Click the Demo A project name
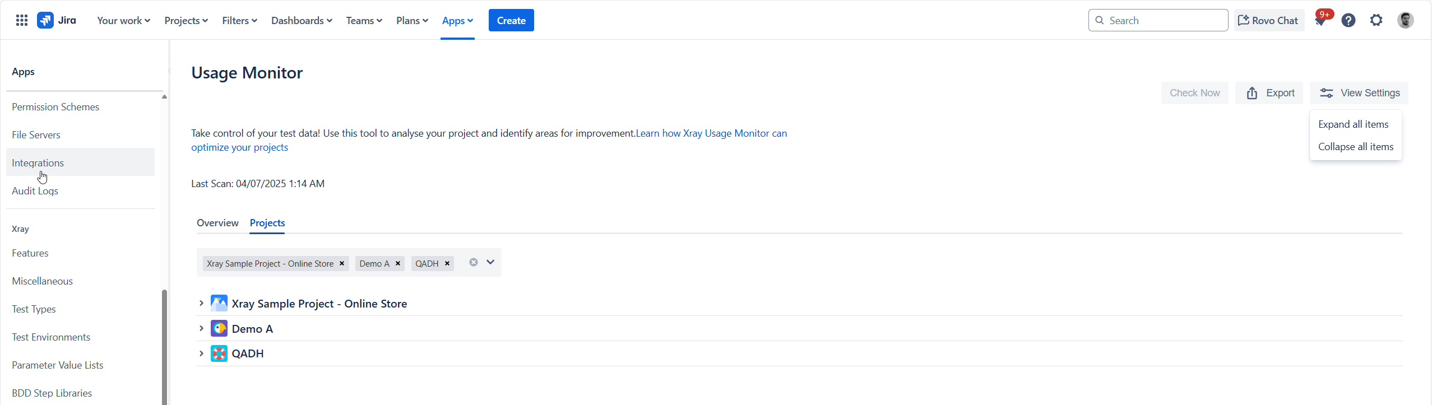Screen dimensions: 1432x405 (x=252, y=329)
